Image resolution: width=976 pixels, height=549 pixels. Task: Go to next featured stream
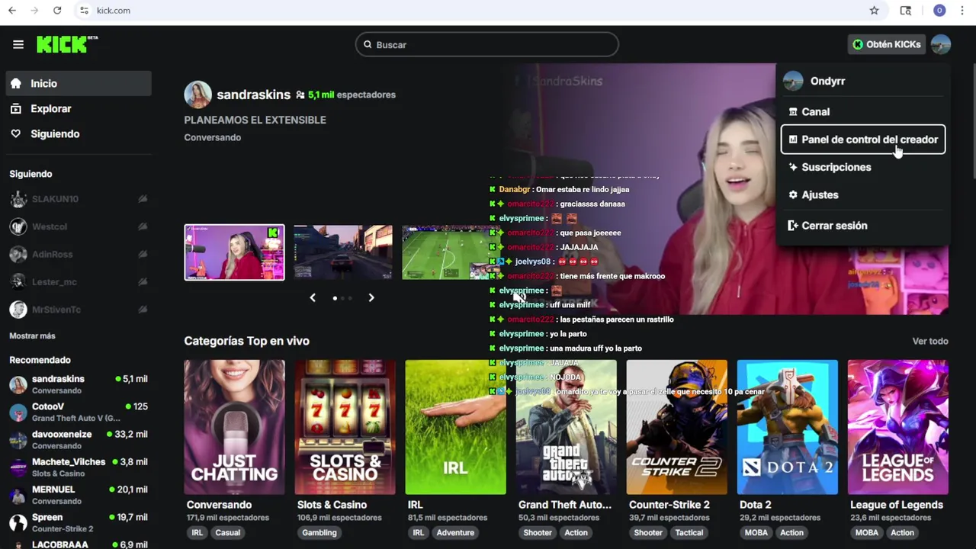point(371,297)
